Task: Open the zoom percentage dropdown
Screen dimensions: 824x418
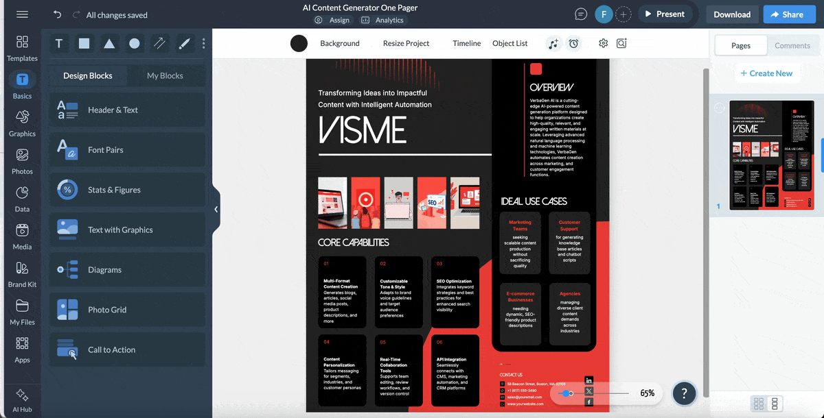Action: 646,393
